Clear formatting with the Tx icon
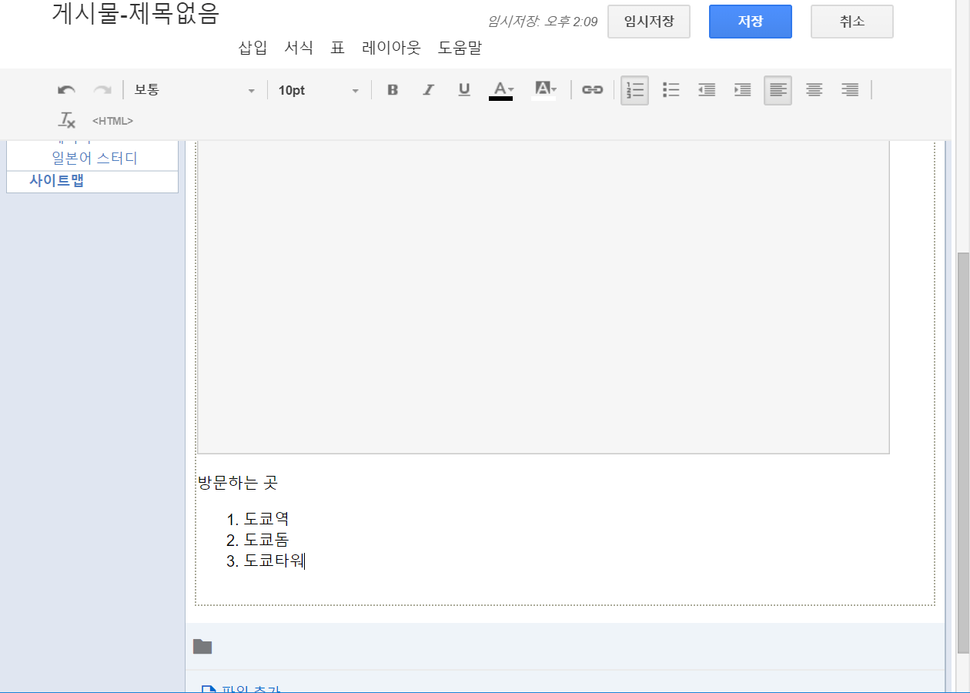The width and height of the screenshot is (970, 693). (67, 120)
